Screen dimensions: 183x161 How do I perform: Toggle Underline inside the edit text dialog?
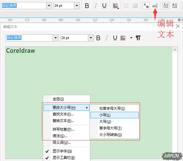pos(115,38)
